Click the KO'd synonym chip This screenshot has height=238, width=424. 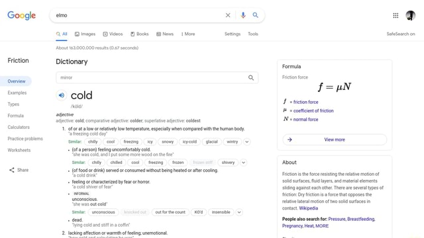tap(199, 212)
